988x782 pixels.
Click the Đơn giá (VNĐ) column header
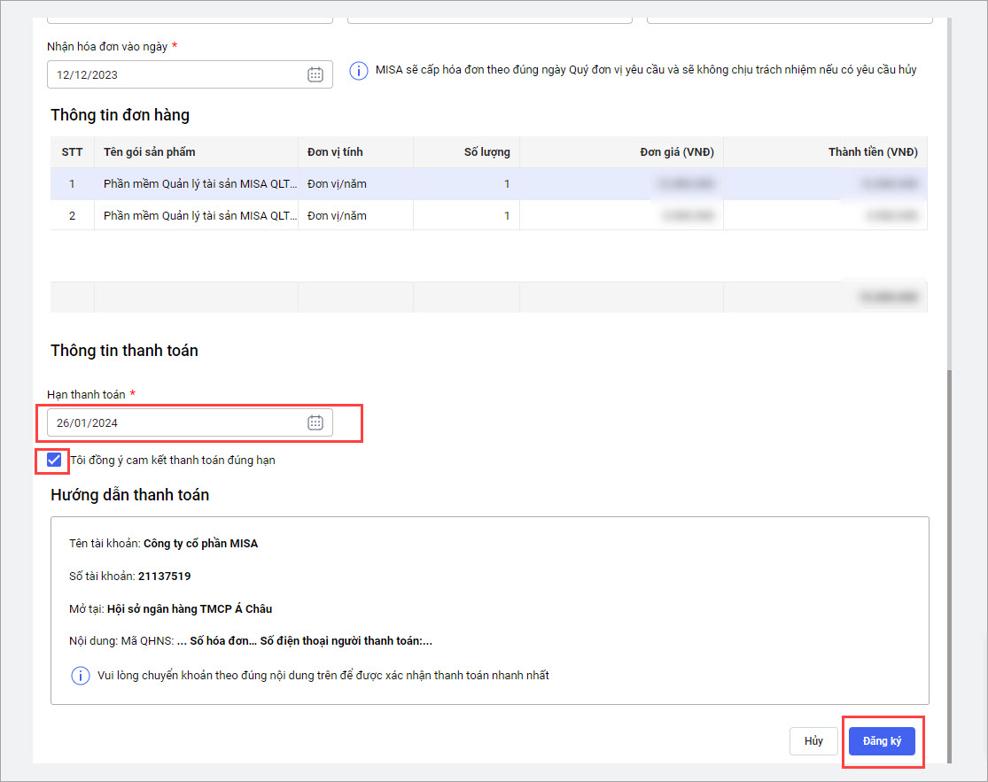[x=676, y=152]
